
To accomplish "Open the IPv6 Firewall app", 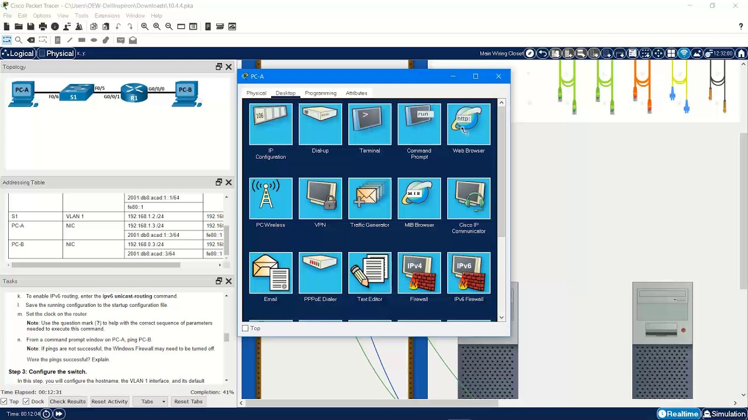I will pyautogui.click(x=469, y=273).
